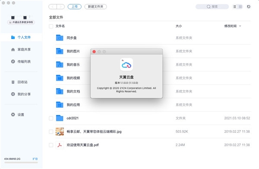Screen dimensions: 259x169
Task: Open 家庭共享 in the sidebar
Action: [21, 49]
